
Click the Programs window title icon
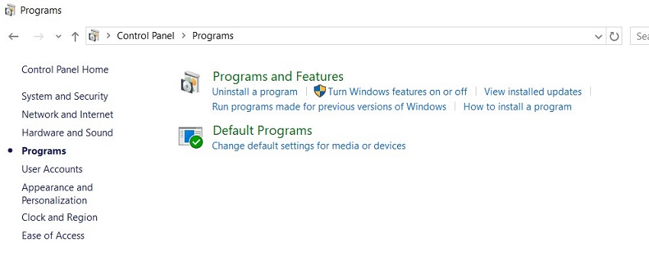pyautogui.click(x=10, y=10)
